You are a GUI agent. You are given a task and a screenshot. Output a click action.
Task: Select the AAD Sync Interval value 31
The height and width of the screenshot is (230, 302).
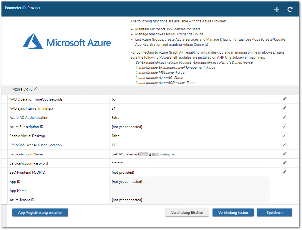(x=114, y=109)
